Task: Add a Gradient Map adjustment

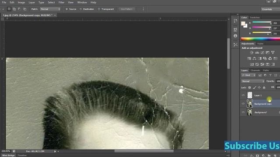Action: (x=273, y=64)
